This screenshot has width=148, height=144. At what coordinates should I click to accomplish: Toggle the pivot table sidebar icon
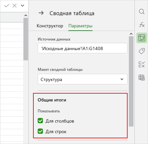(x=142, y=38)
